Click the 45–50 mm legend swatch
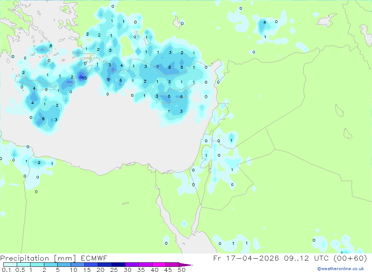Screen dimensions: 372x272 pos(173,265)
